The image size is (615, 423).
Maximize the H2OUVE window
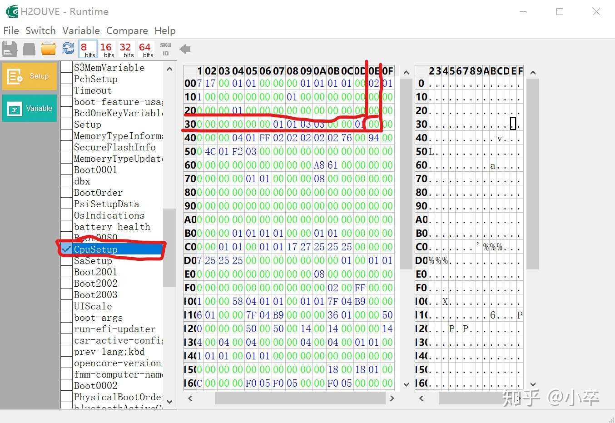pyautogui.click(x=560, y=12)
